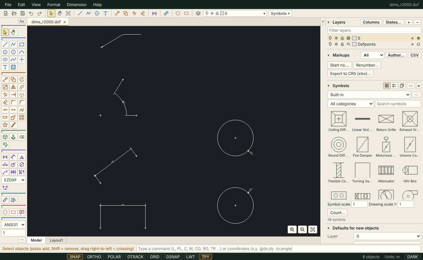
Task: Pick the Arc draw tool
Action: 22,52
